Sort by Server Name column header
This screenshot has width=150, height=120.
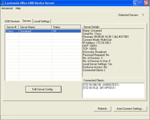point(35,27)
